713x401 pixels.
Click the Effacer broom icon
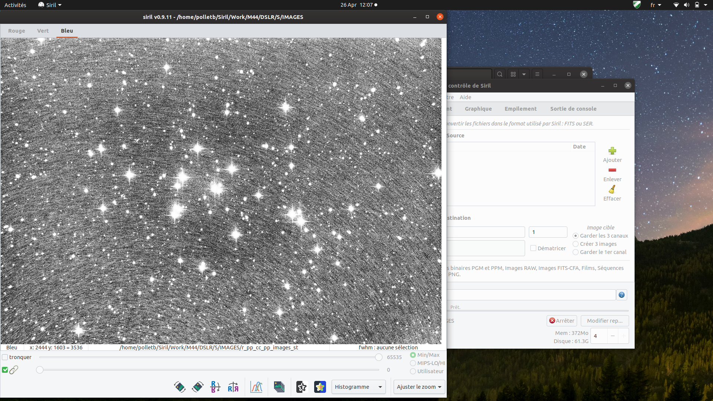tap(612, 189)
